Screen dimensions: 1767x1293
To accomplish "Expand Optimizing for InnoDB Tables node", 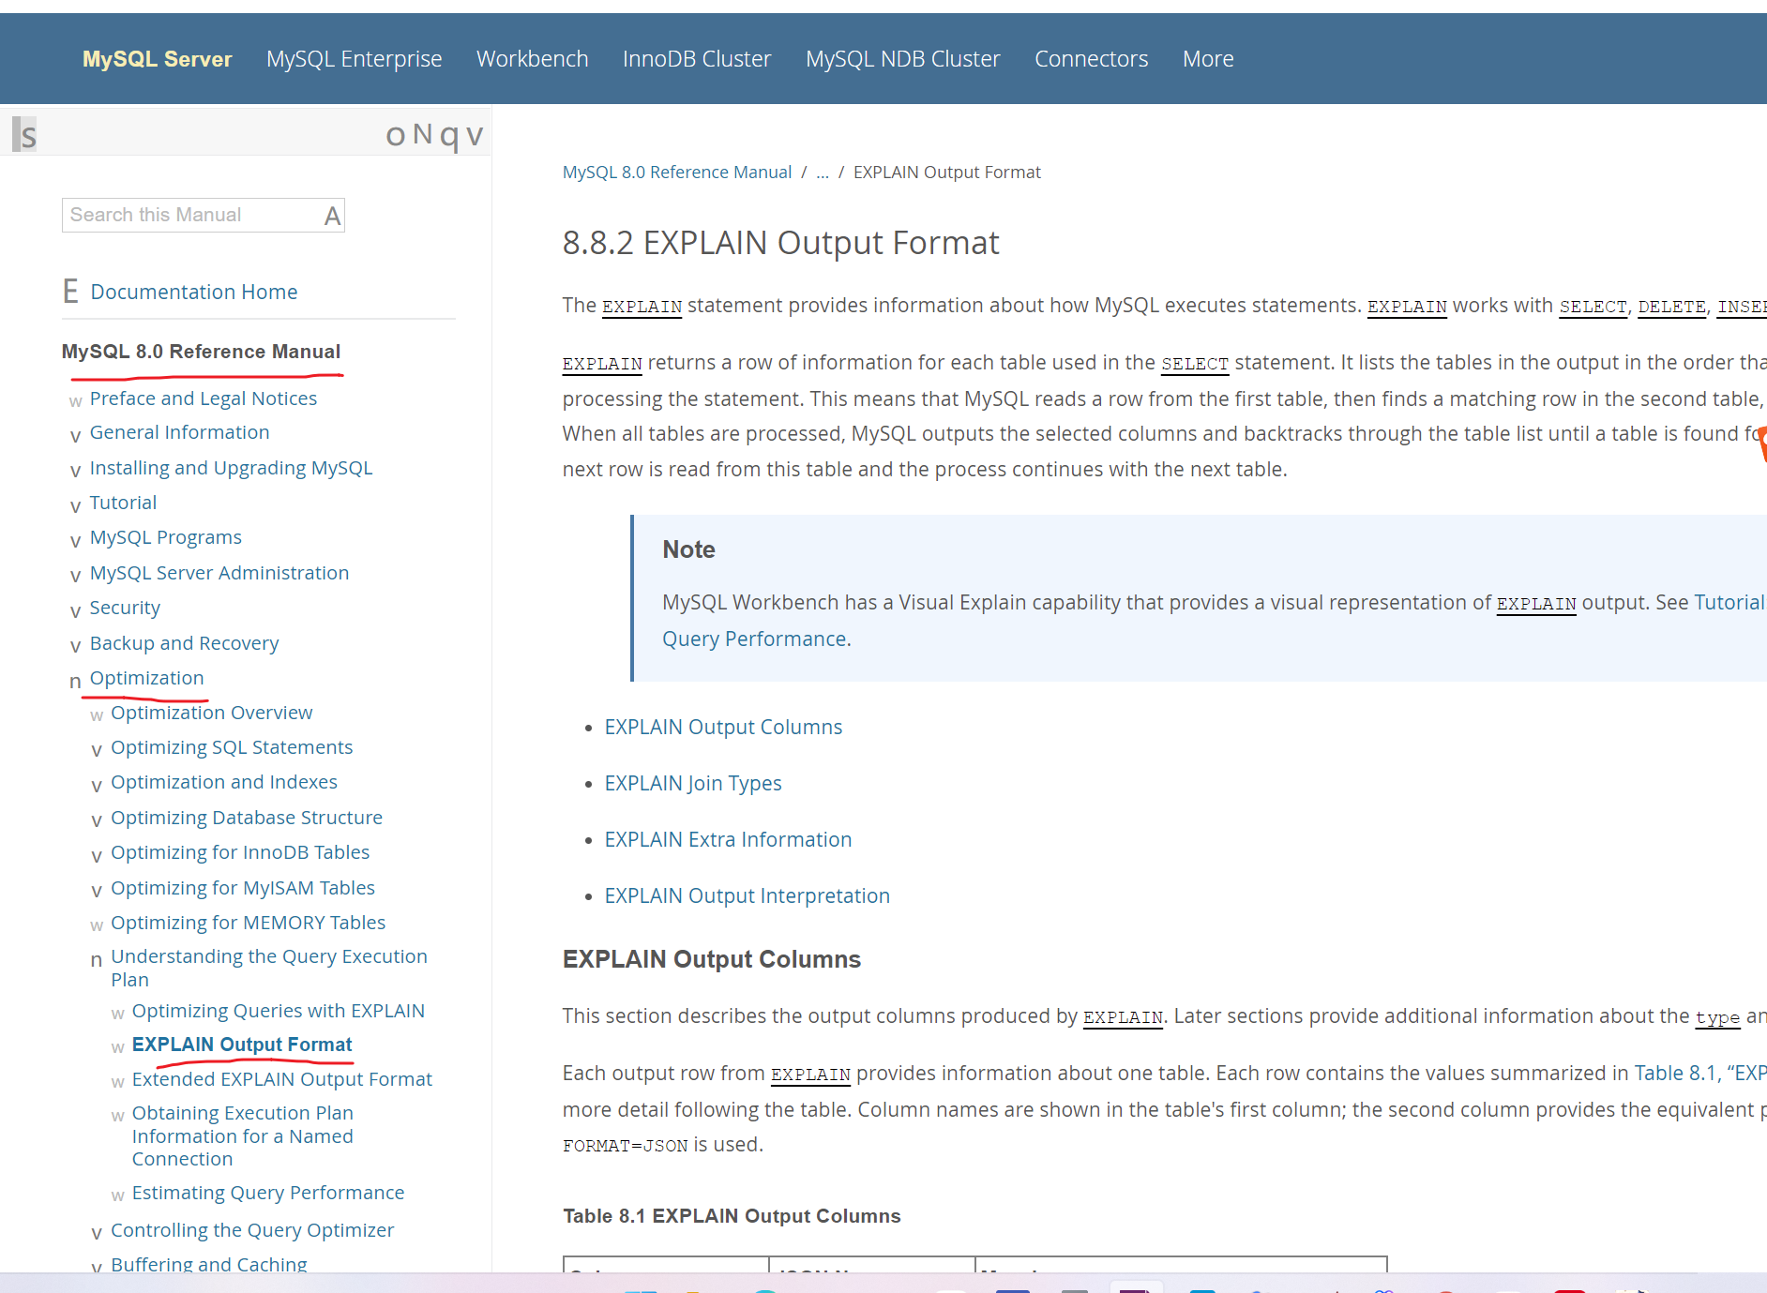I will point(97,855).
